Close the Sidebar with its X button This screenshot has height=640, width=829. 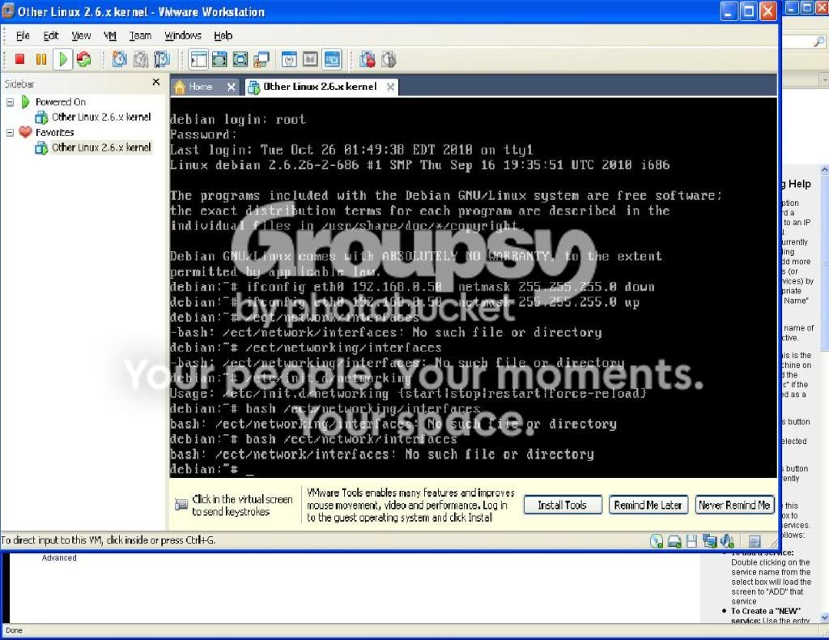(x=156, y=82)
